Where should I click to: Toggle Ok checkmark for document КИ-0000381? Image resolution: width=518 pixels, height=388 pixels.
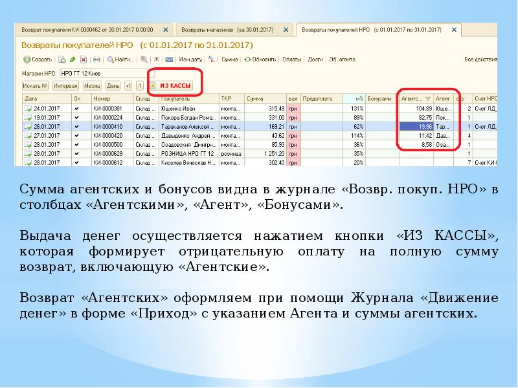[76, 108]
